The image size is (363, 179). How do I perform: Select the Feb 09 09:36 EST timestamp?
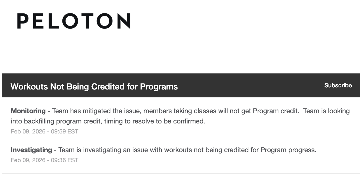pyautogui.click(x=44, y=160)
